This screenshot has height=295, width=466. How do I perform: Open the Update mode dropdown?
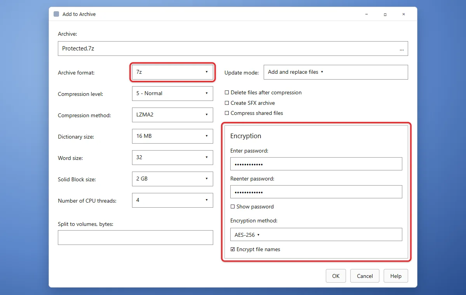[x=336, y=72]
